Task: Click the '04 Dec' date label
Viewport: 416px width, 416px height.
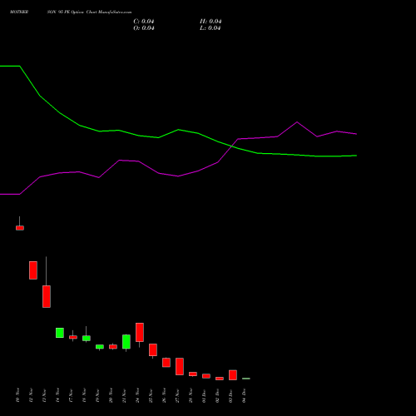Action: 244,395
